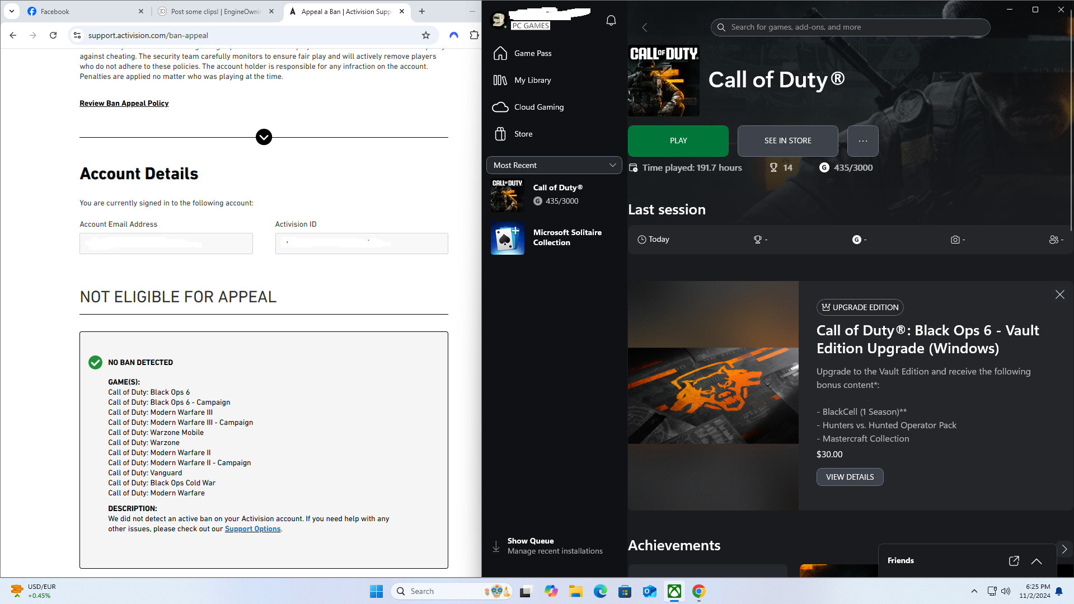Image resolution: width=1074 pixels, height=604 pixels.
Task: Click Black Ops 6 Vault Edition image
Action: pos(713,396)
